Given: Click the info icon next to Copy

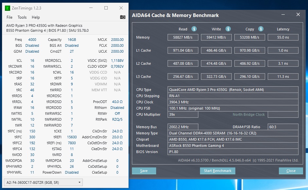Looking at the screenshot, I should (x=261, y=29).
